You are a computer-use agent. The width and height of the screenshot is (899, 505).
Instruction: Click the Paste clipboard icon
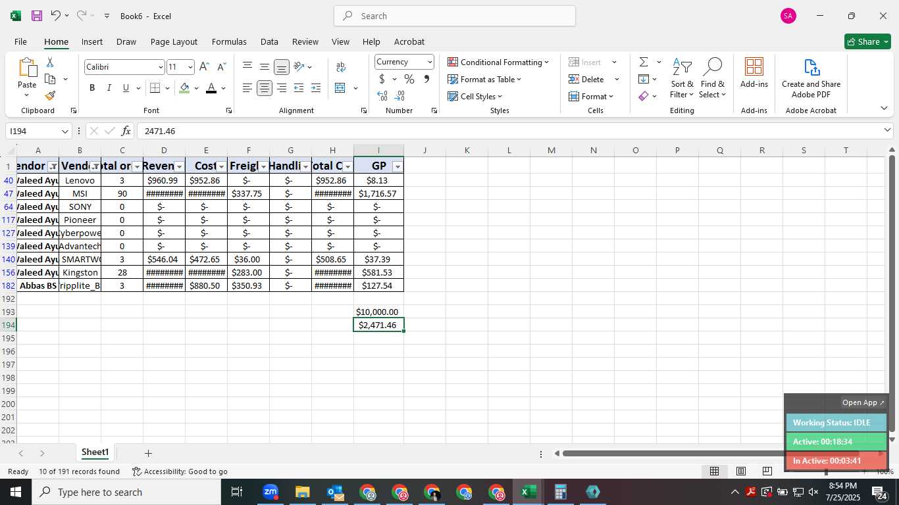pyautogui.click(x=27, y=68)
